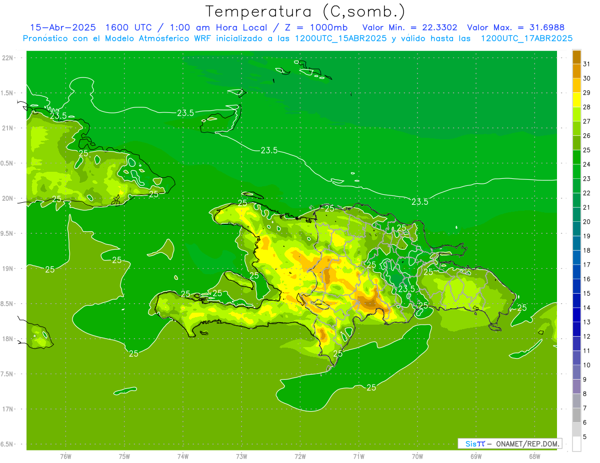Click the '20N' latitude label
Viewport: 600px width, 463px height.
7,198
